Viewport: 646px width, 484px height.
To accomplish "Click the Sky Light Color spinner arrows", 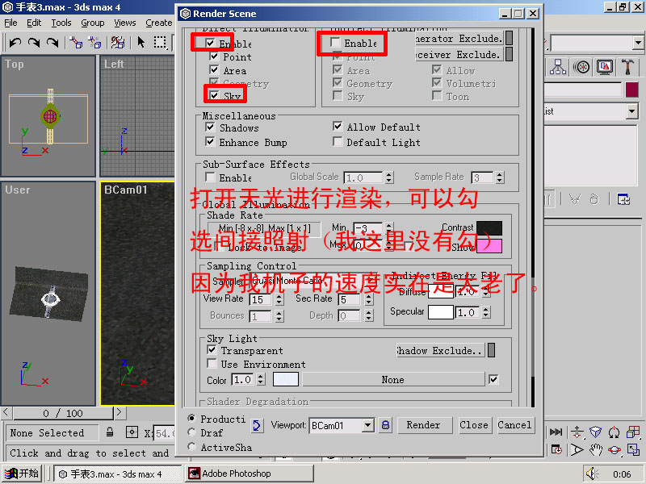I will point(260,379).
